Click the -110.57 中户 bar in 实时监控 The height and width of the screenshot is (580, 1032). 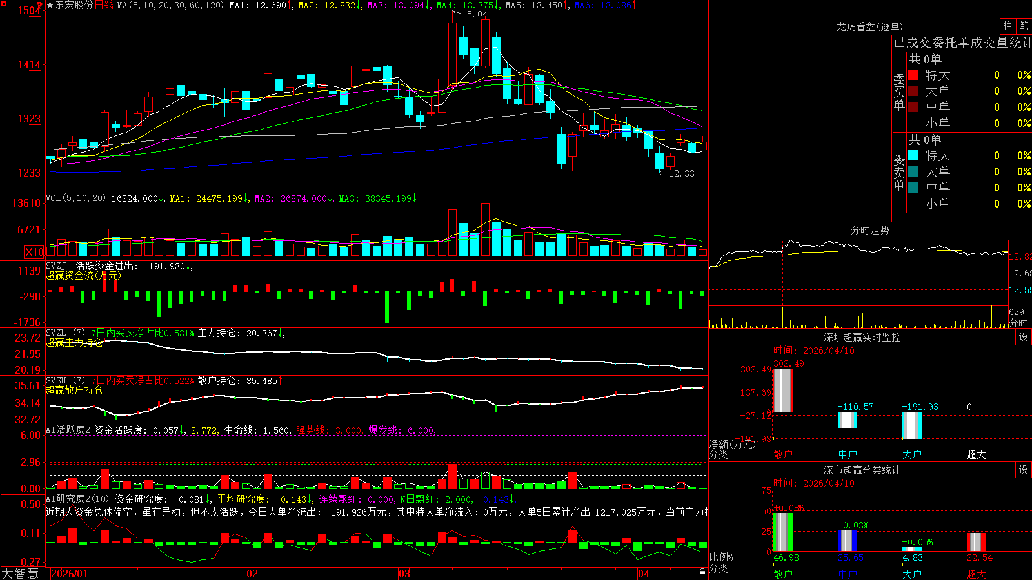pos(847,420)
